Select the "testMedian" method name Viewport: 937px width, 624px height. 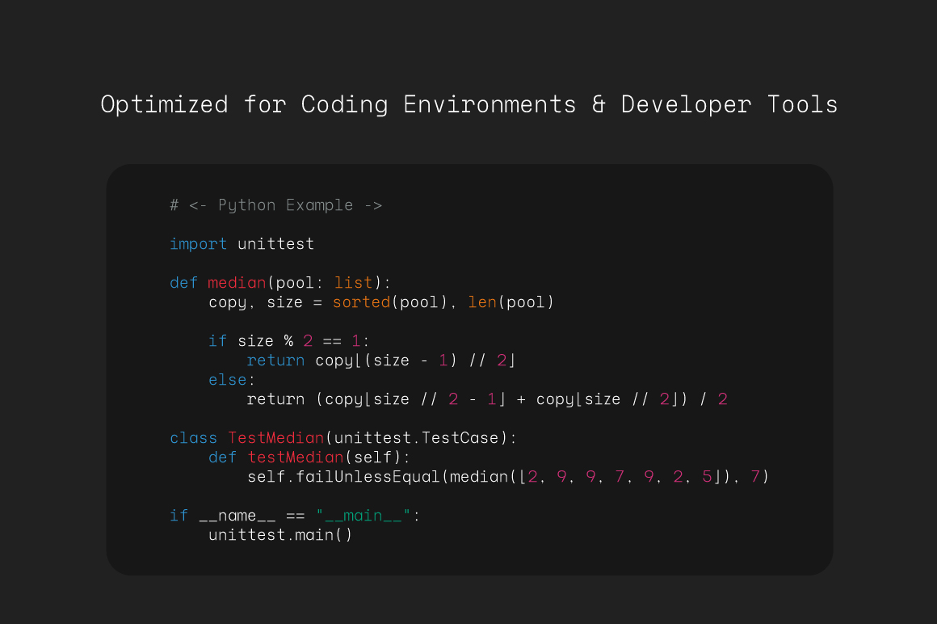coord(296,457)
